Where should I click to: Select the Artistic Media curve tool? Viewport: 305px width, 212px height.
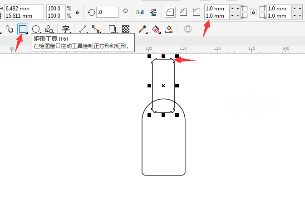[x=10, y=29]
